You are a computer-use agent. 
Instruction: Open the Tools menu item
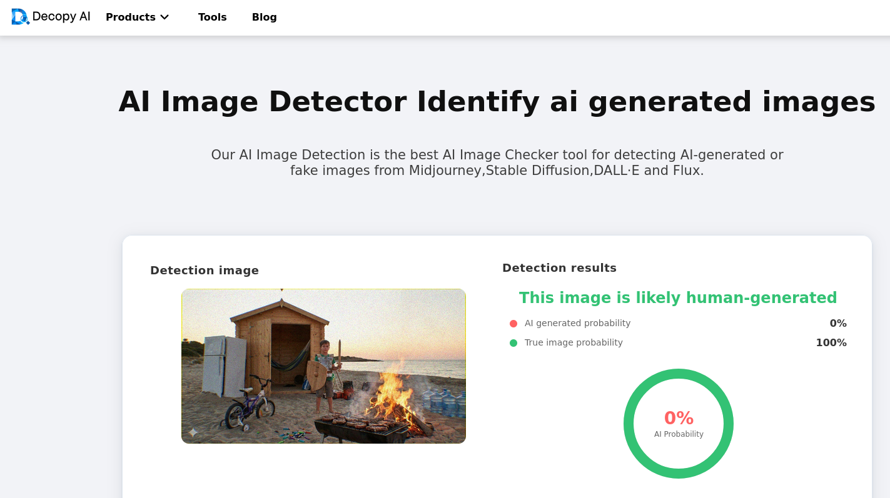point(212,17)
